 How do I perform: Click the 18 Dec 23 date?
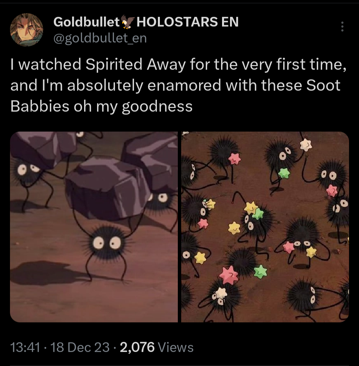(x=80, y=347)
